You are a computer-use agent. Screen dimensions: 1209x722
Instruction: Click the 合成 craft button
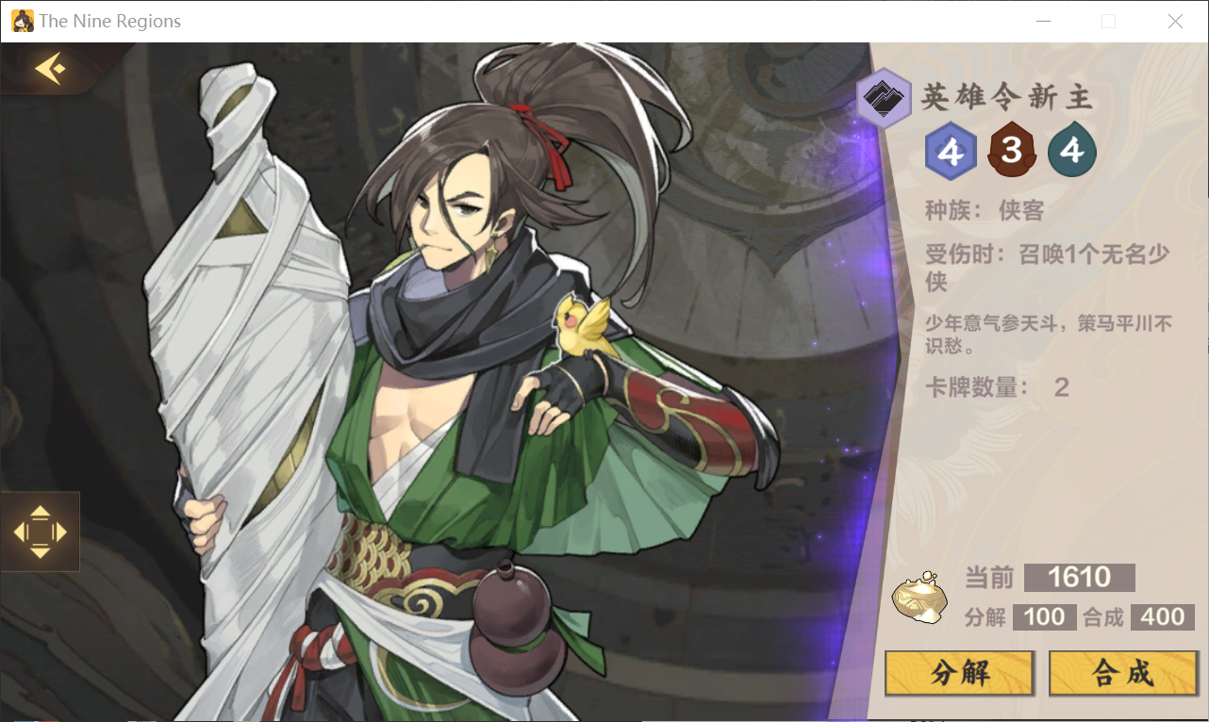coord(1122,673)
